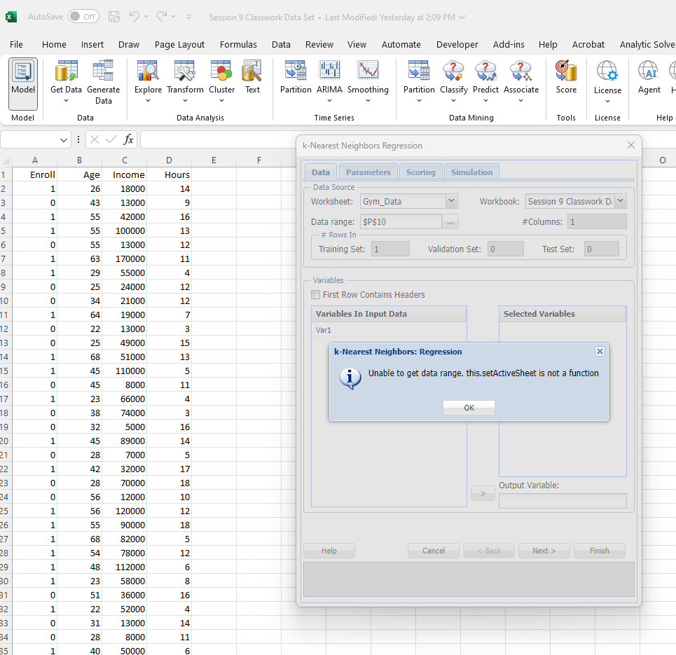
Task: Click the Save icon in title bar
Action: [x=113, y=17]
